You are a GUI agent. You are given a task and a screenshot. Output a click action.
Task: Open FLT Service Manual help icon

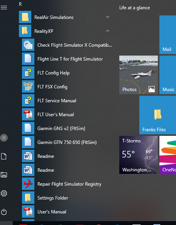(x=28, y=100)
